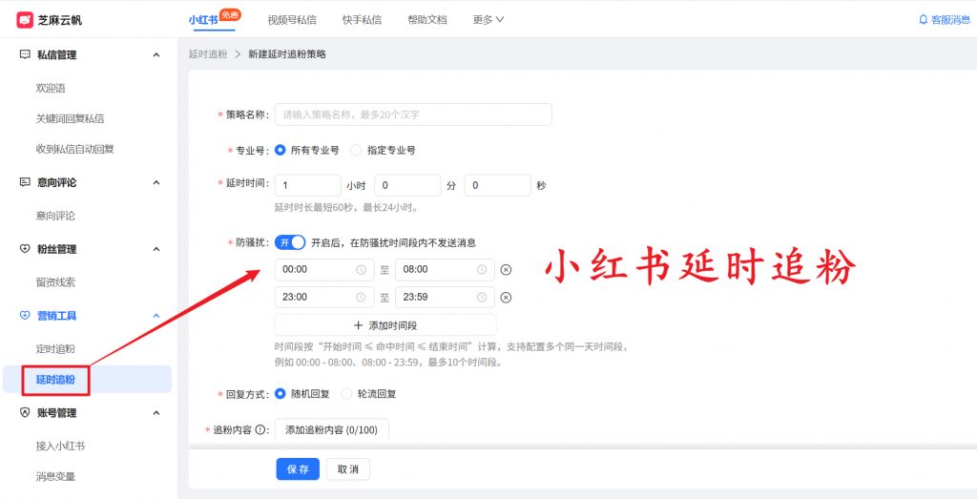The width and height of the screenshot is (977, 499).
Task: Select the 所有专业号 radio option
Action: (281, 150)
